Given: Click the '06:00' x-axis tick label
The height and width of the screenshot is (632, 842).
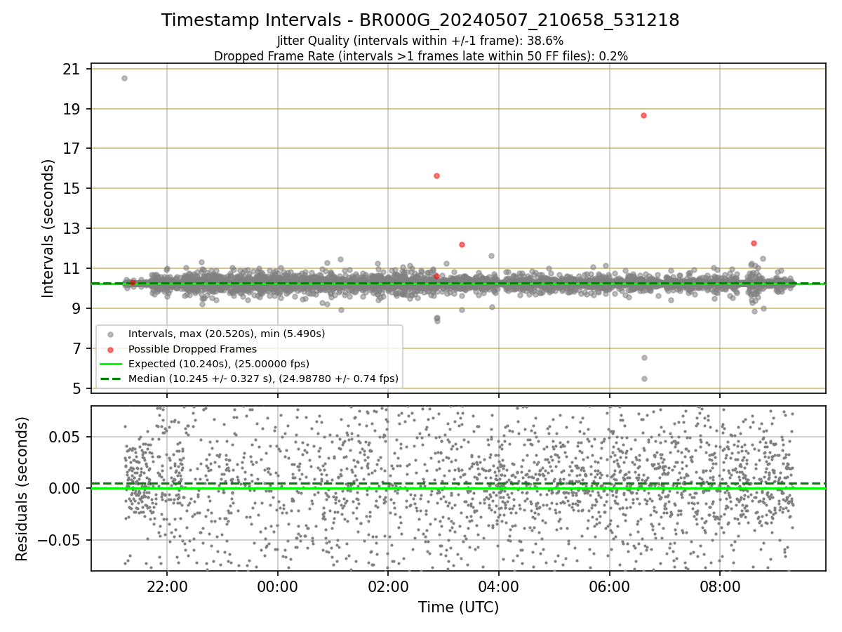Looking at the screenshot, I should [x=609, y=586].
